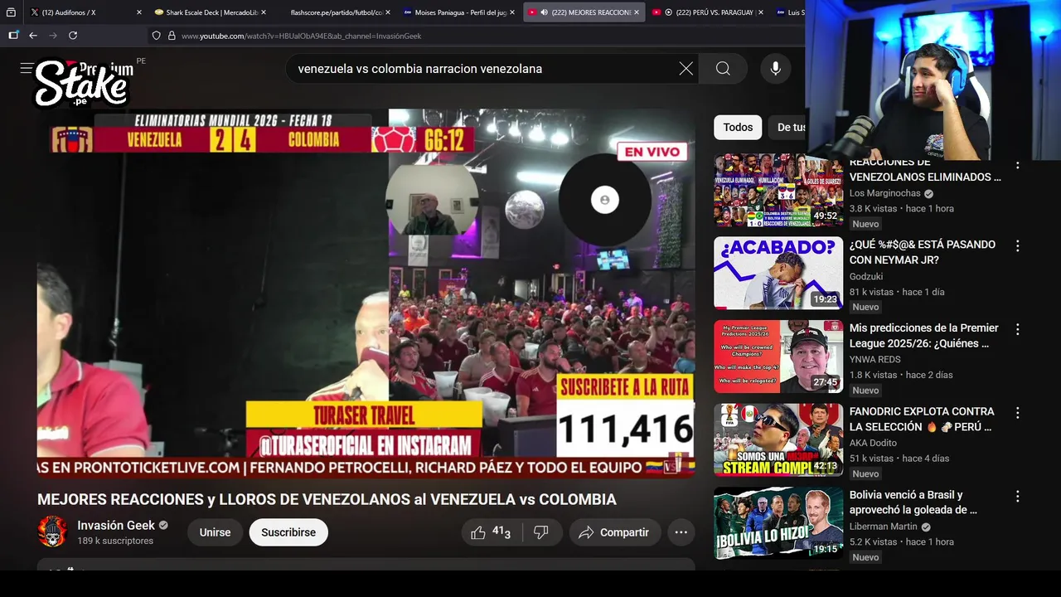Open Premier League predictions thumbnail 27:45

coord(778,357)
